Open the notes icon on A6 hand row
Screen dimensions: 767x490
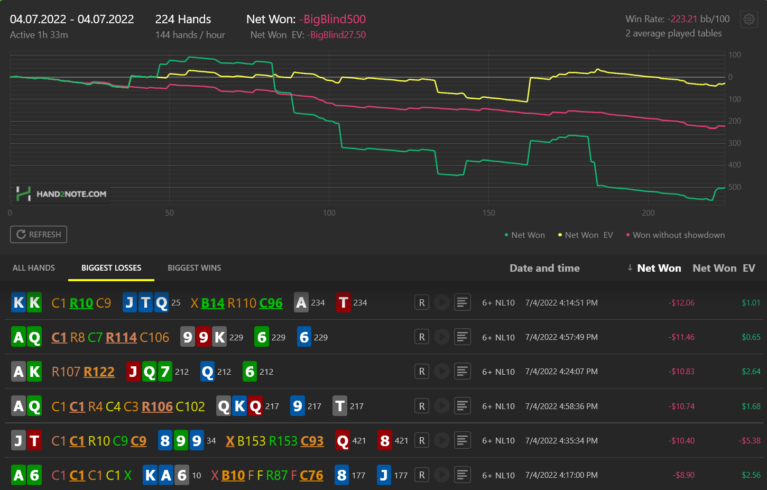pyautogui.click(x=463, y=475)
